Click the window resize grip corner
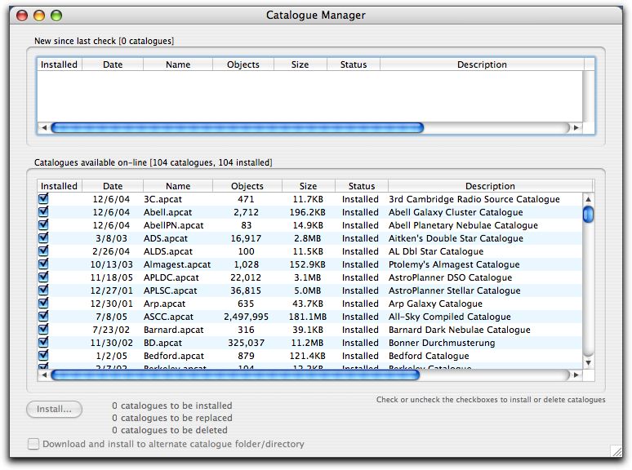Screen dimensions: 632x470 [x=616, y=450]
